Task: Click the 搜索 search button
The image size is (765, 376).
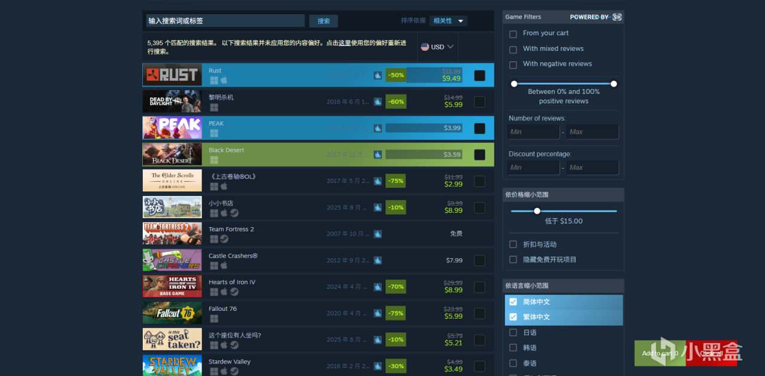Action: click(323, 21)
